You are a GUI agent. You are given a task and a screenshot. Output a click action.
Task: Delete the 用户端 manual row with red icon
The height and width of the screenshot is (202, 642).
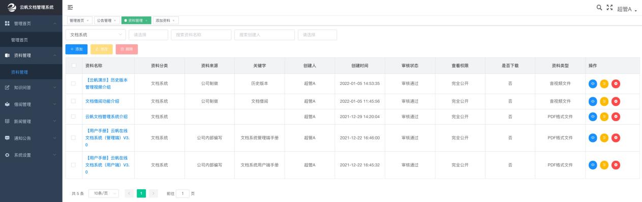(616, 165)
